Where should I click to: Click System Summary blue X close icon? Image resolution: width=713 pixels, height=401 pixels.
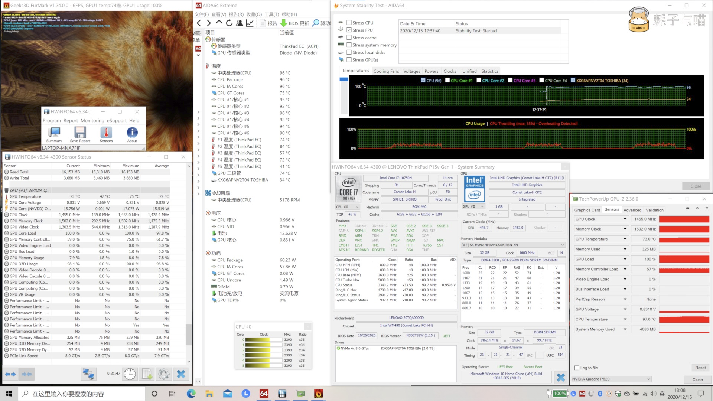pyautogui.click(x=561, y=378)
